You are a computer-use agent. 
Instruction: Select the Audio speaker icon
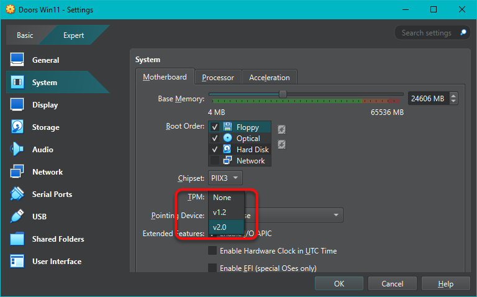pyautogui.click(x=17, y=150)
